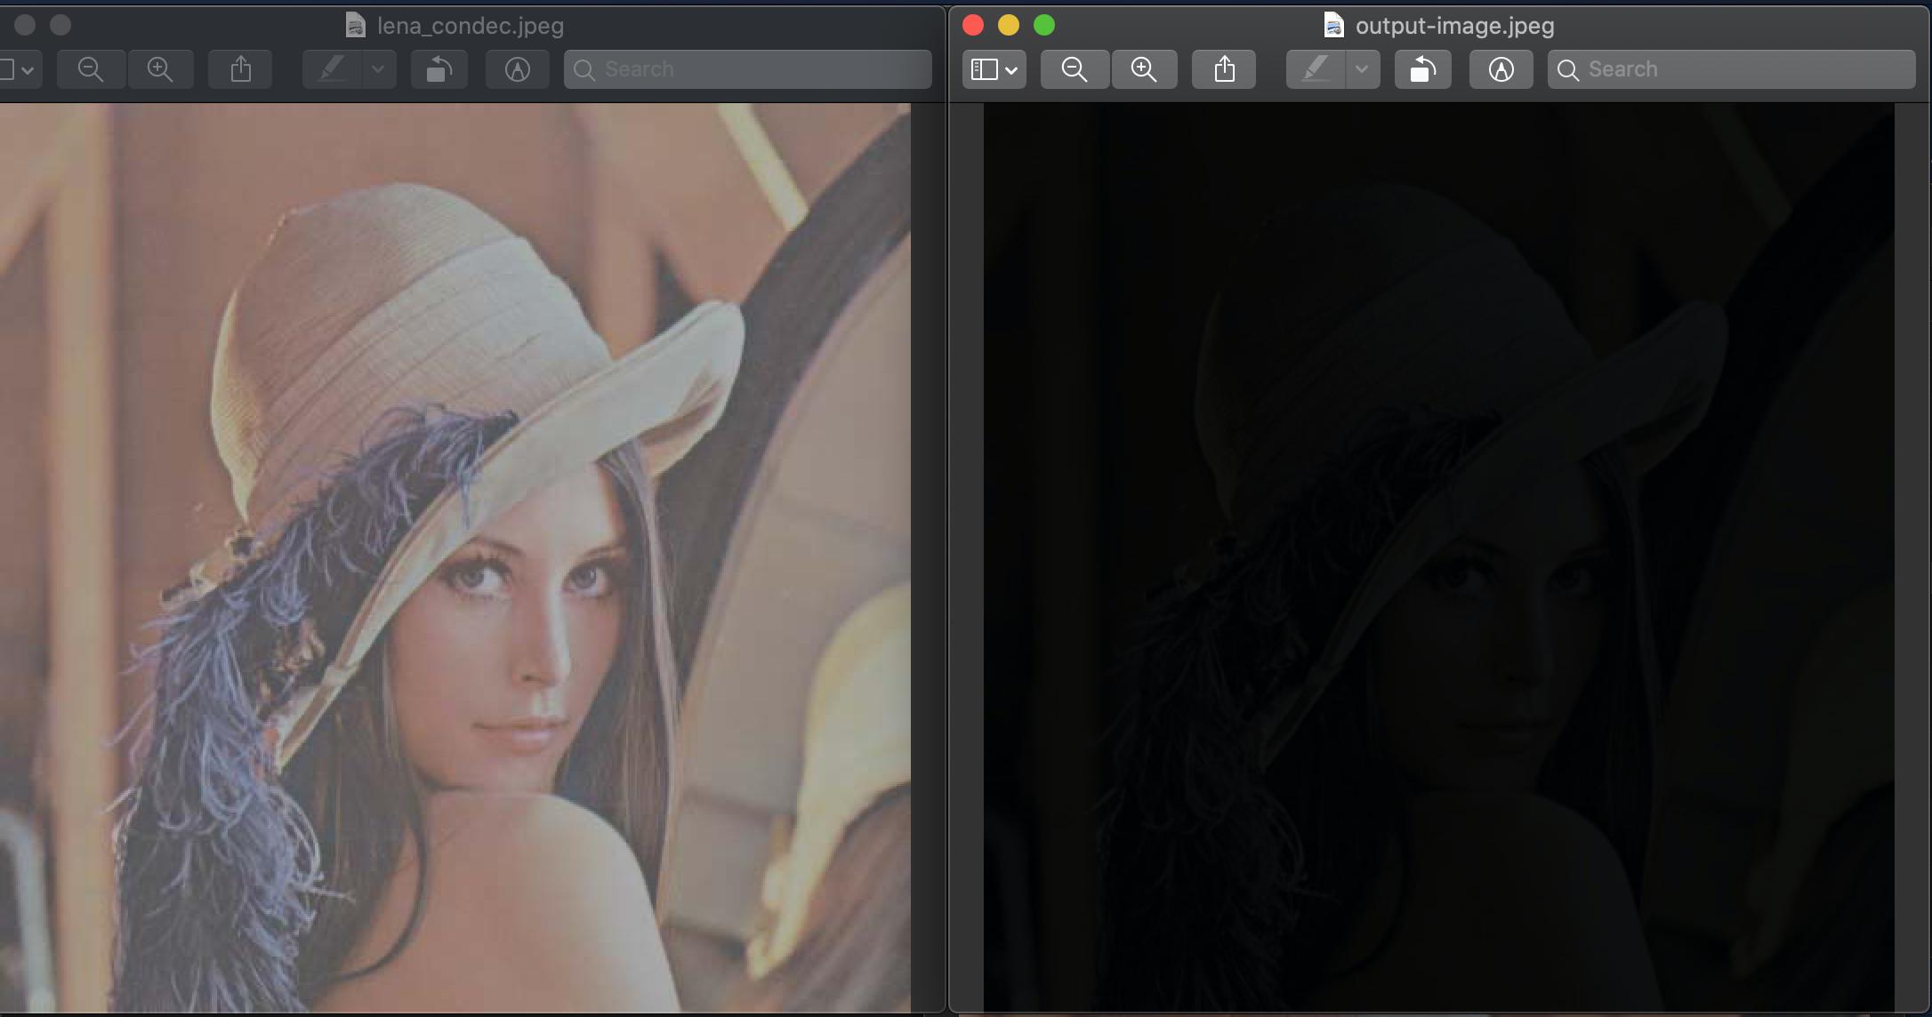Image resolution: width=1932 pixels, height=1017 pixels.
Task: Open Share menu in lena_condec.jpeg window
Action: (240, 69)
